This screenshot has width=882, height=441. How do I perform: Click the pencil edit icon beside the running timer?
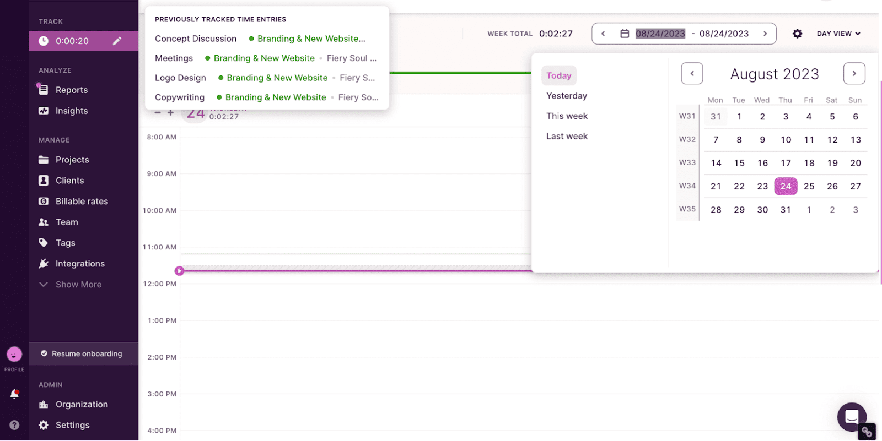pos(117,41)
